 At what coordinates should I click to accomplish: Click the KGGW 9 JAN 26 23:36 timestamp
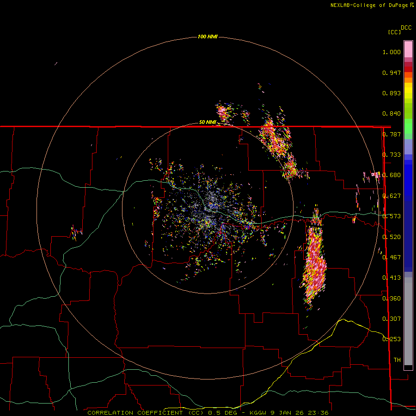click(x=289, y=413)
